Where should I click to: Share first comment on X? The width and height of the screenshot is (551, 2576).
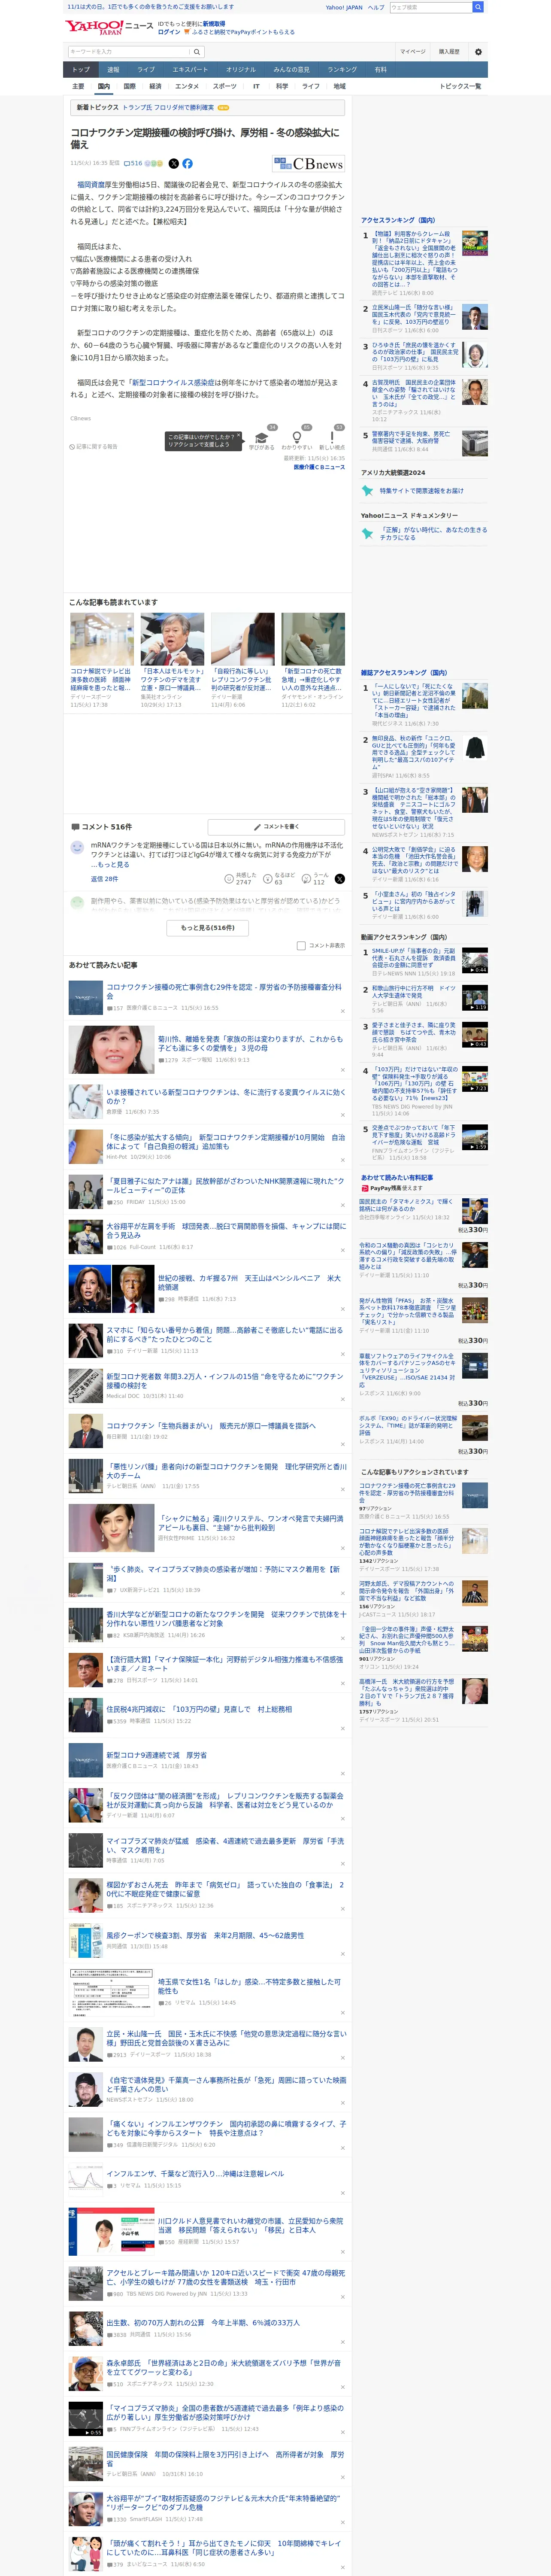pyautogui.click(x=339, y=878)
